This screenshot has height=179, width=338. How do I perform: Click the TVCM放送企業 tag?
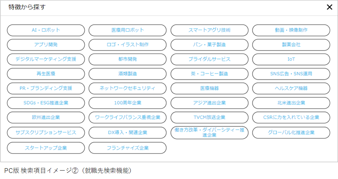209,117
